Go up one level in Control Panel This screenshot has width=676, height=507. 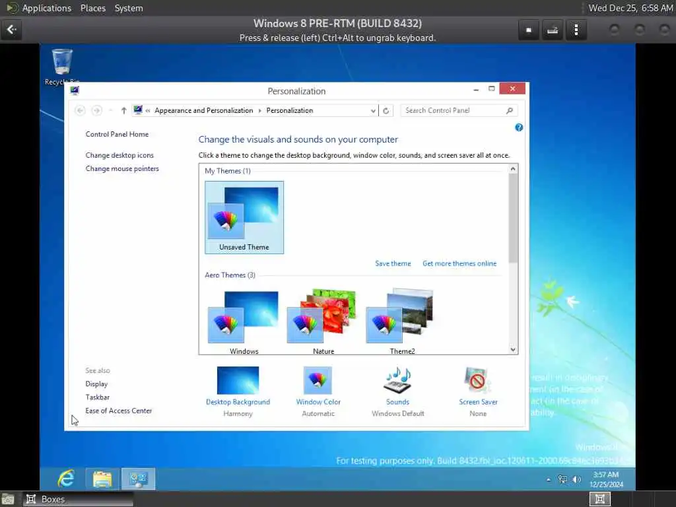click(x=123, y=110)
